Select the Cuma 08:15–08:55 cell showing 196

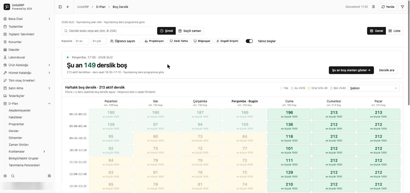click(289, 114)
